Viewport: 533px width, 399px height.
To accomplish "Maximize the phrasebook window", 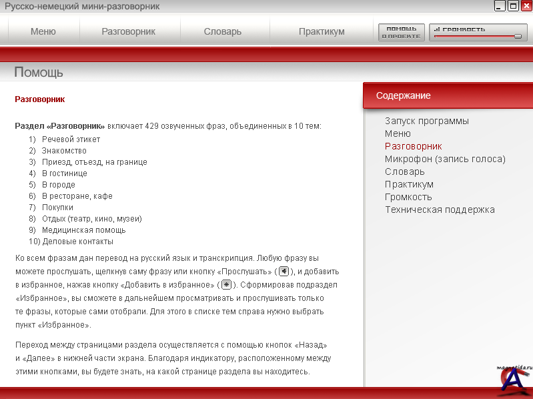I will pos(513,6).
